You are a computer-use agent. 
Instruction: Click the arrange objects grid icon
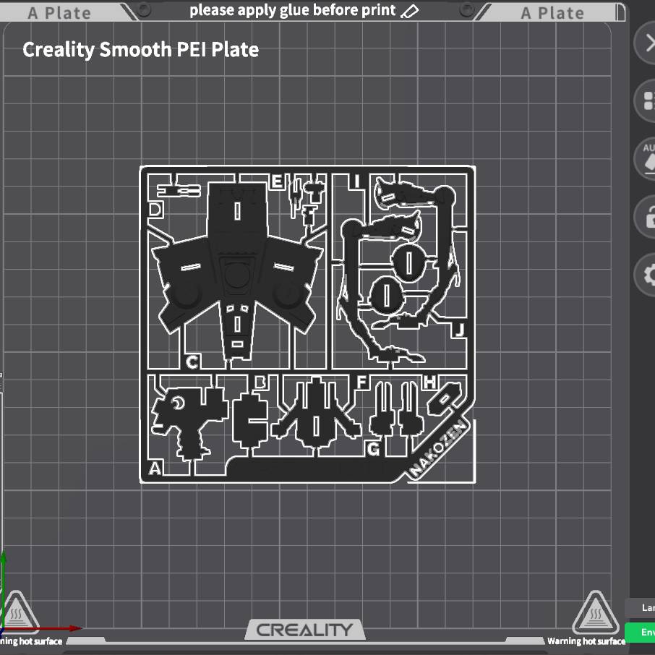(x=647, y=100)
